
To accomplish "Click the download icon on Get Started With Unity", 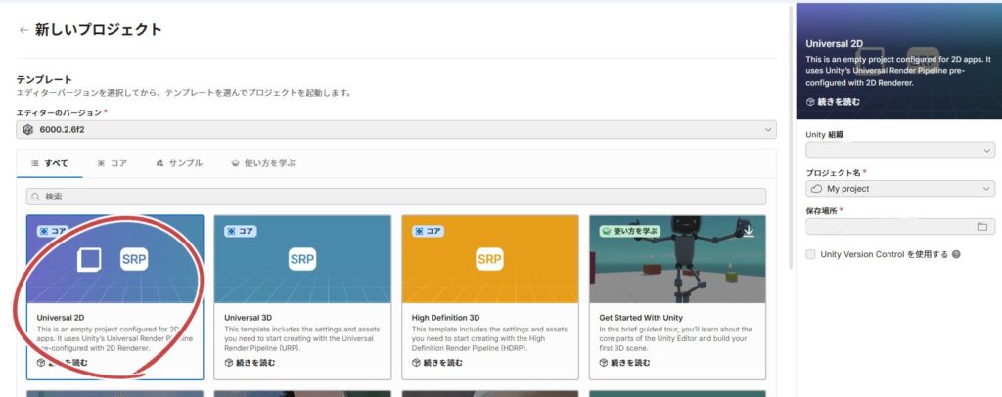I will [749, 231].
